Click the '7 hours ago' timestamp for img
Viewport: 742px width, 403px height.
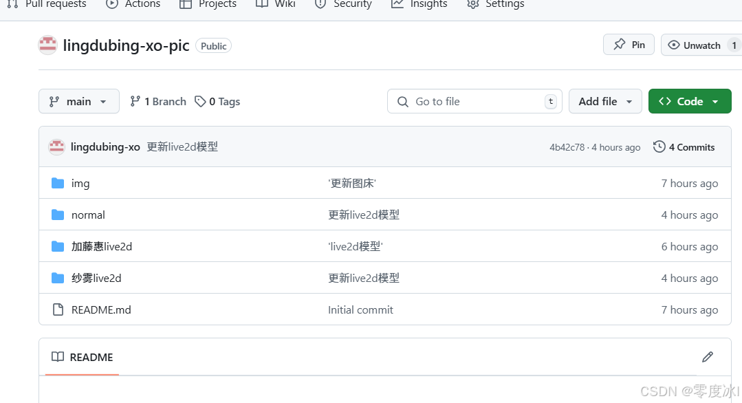coord(690,184)
